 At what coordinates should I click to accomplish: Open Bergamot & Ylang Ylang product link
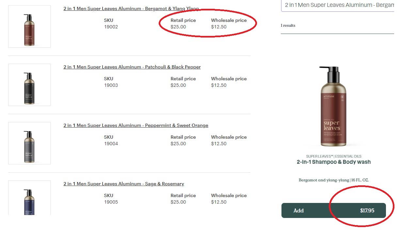131,9
